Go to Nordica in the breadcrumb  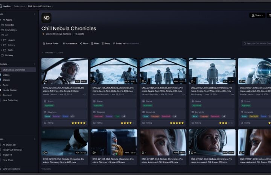(x=6, y=6)
